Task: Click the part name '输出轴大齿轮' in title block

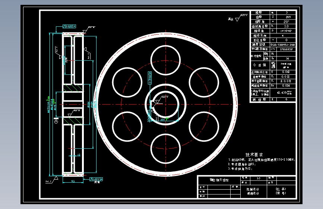Action: click(219, 180)
